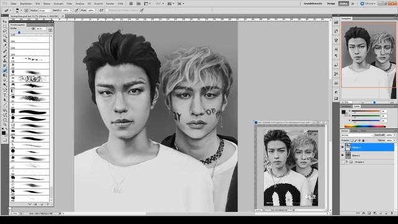Click the new group icon in Layers panel
This screenshot has width=398, height=224.
point(381,213)
